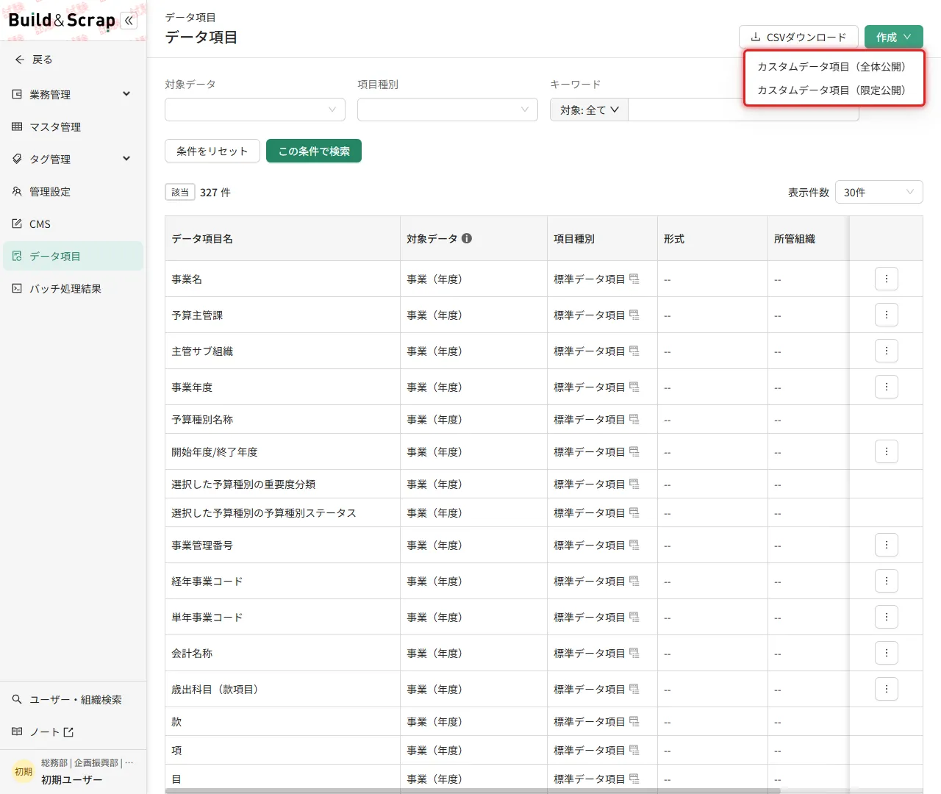Click the ユーザー・組織検索 magnifier icon
This screenshot has height=794, width=941.
pyautogui.click(x=17, y=699)
